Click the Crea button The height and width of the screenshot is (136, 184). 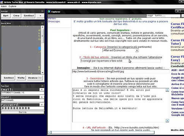pos(16,15)
